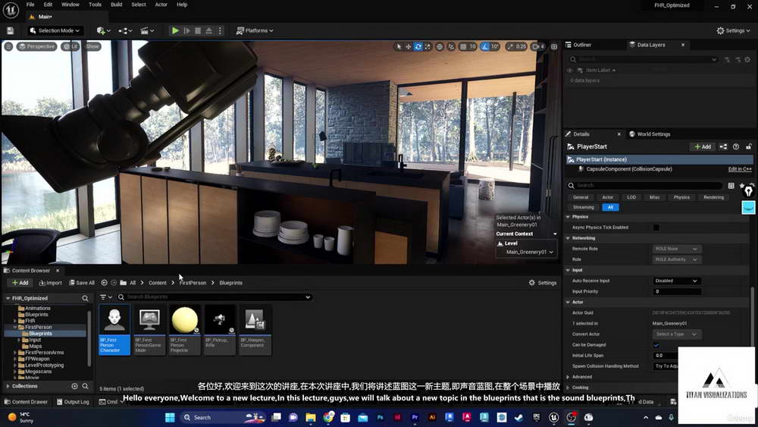
Task: Select the LOD filter in Details
Action: click(631, 197)
